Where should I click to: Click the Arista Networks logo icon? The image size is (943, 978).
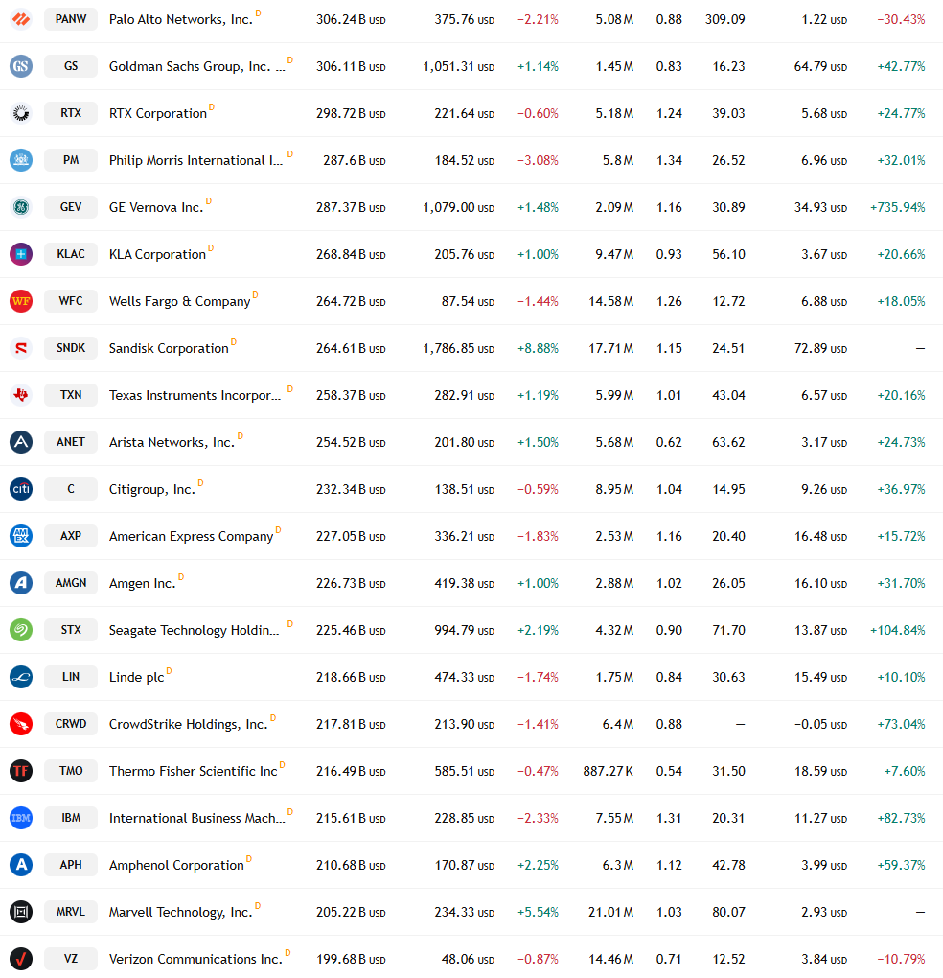21,442
